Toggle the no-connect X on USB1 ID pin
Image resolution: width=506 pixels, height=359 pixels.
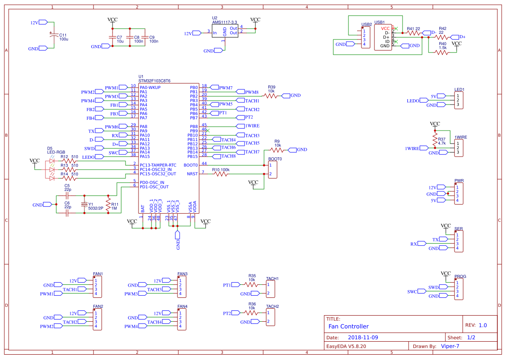pyautogui.click(x=396, y=42)
